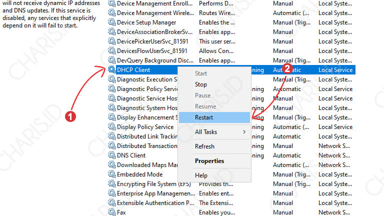Choose Restart from the context menu
This screenshot has height=216, width=384.
214,117
